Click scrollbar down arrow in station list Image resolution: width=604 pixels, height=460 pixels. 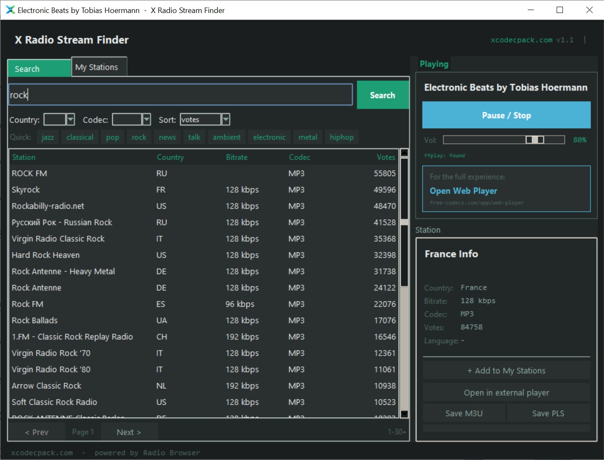point(404,414)
